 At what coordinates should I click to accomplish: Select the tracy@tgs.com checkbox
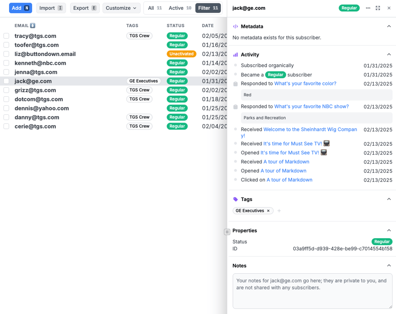tap(6, 36)
